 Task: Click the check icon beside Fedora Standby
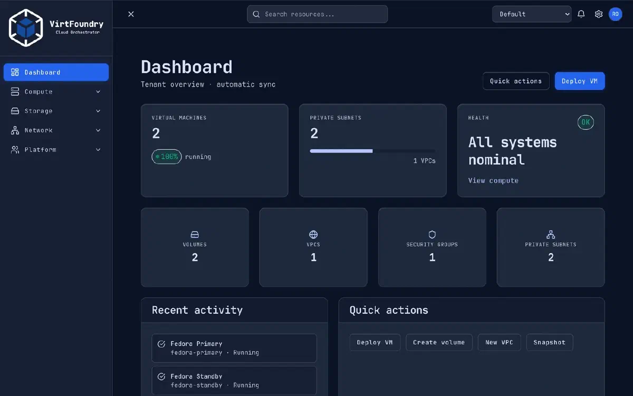pos(162,376)
